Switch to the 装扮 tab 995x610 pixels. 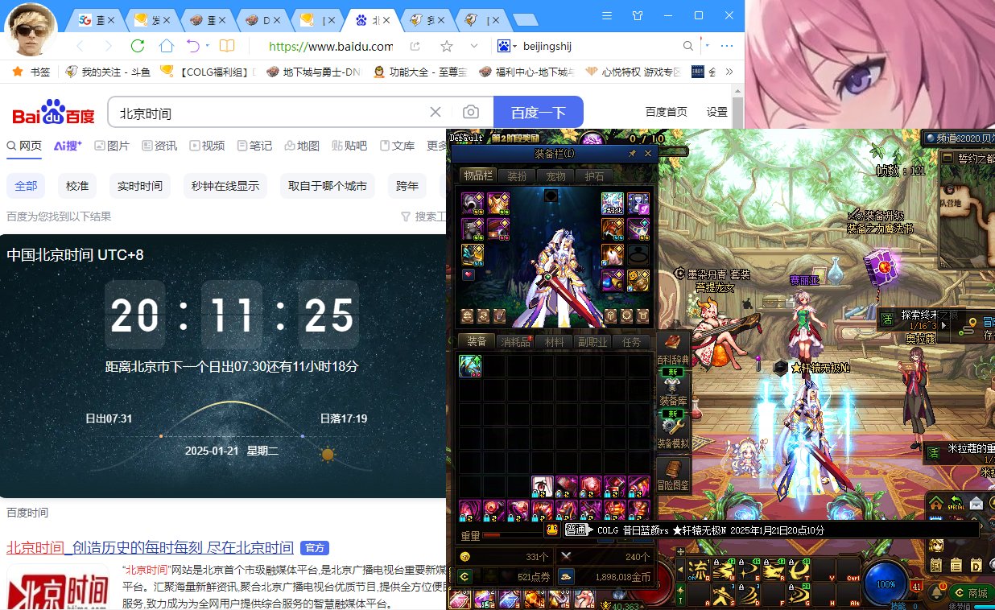[515, 176]
